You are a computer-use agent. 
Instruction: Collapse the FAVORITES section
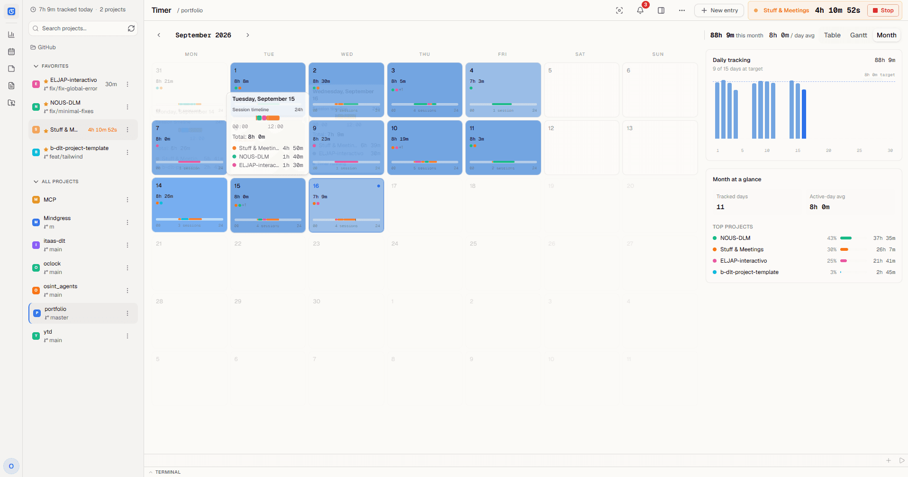(x=51, y=66)
